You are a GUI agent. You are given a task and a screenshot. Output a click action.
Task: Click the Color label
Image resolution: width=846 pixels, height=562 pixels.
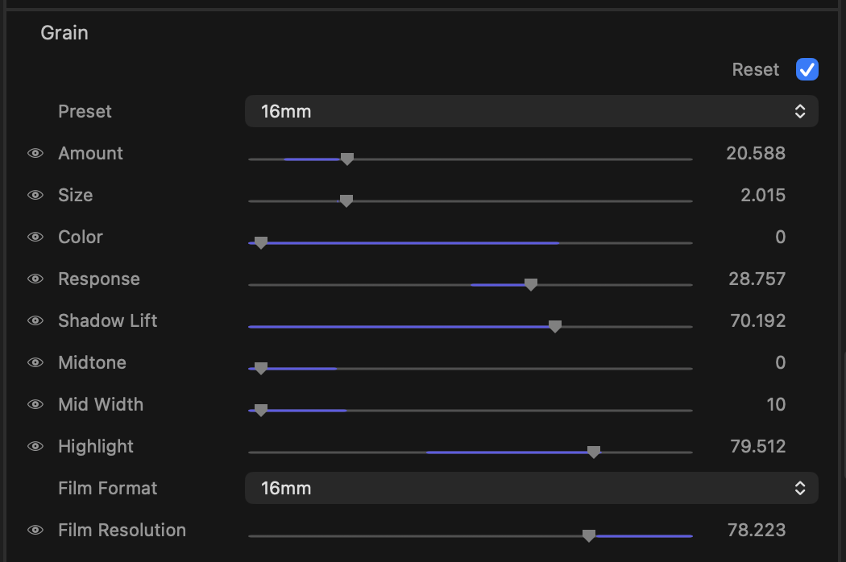point(80,237)
